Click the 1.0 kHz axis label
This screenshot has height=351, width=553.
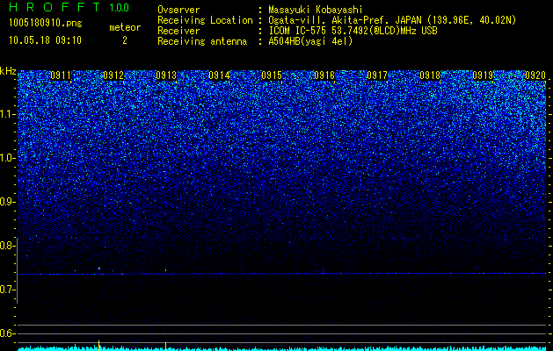7,158
